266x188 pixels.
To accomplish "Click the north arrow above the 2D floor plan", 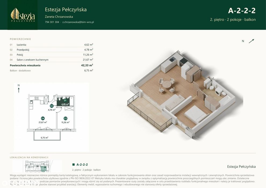I will (19, 90).
